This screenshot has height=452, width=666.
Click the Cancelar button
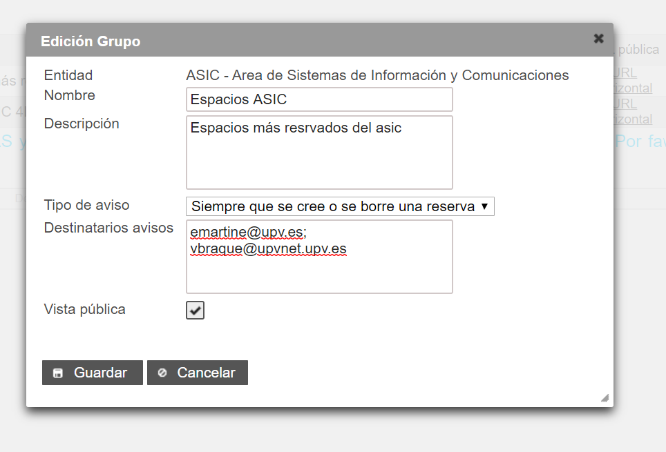[198, 373]
